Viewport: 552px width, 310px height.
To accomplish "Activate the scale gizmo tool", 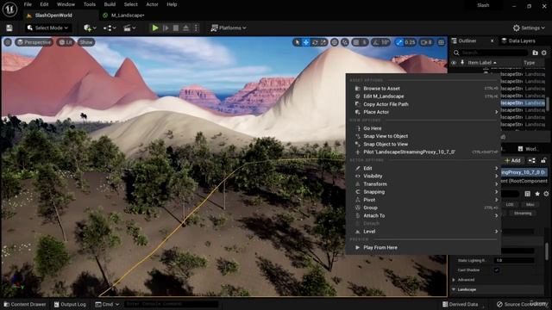I will (x=323, y=42).
